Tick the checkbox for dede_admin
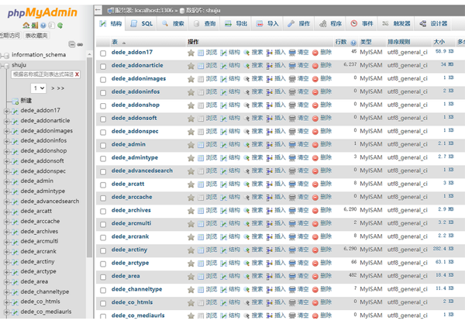The width and height of the screenshot is (465, 324). [x=103, y=146]
